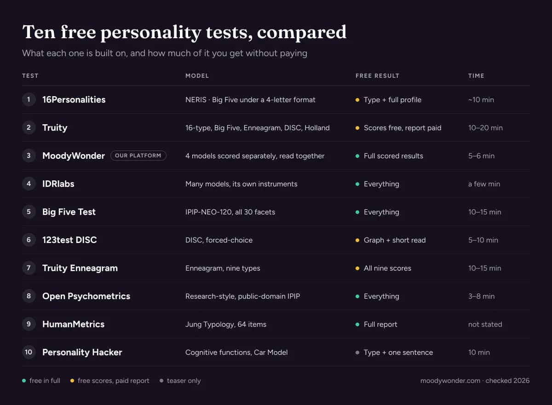Viewport: 552px width, 405px height.
Task: Select the HumanMetrics name
Action: point(73,324)
